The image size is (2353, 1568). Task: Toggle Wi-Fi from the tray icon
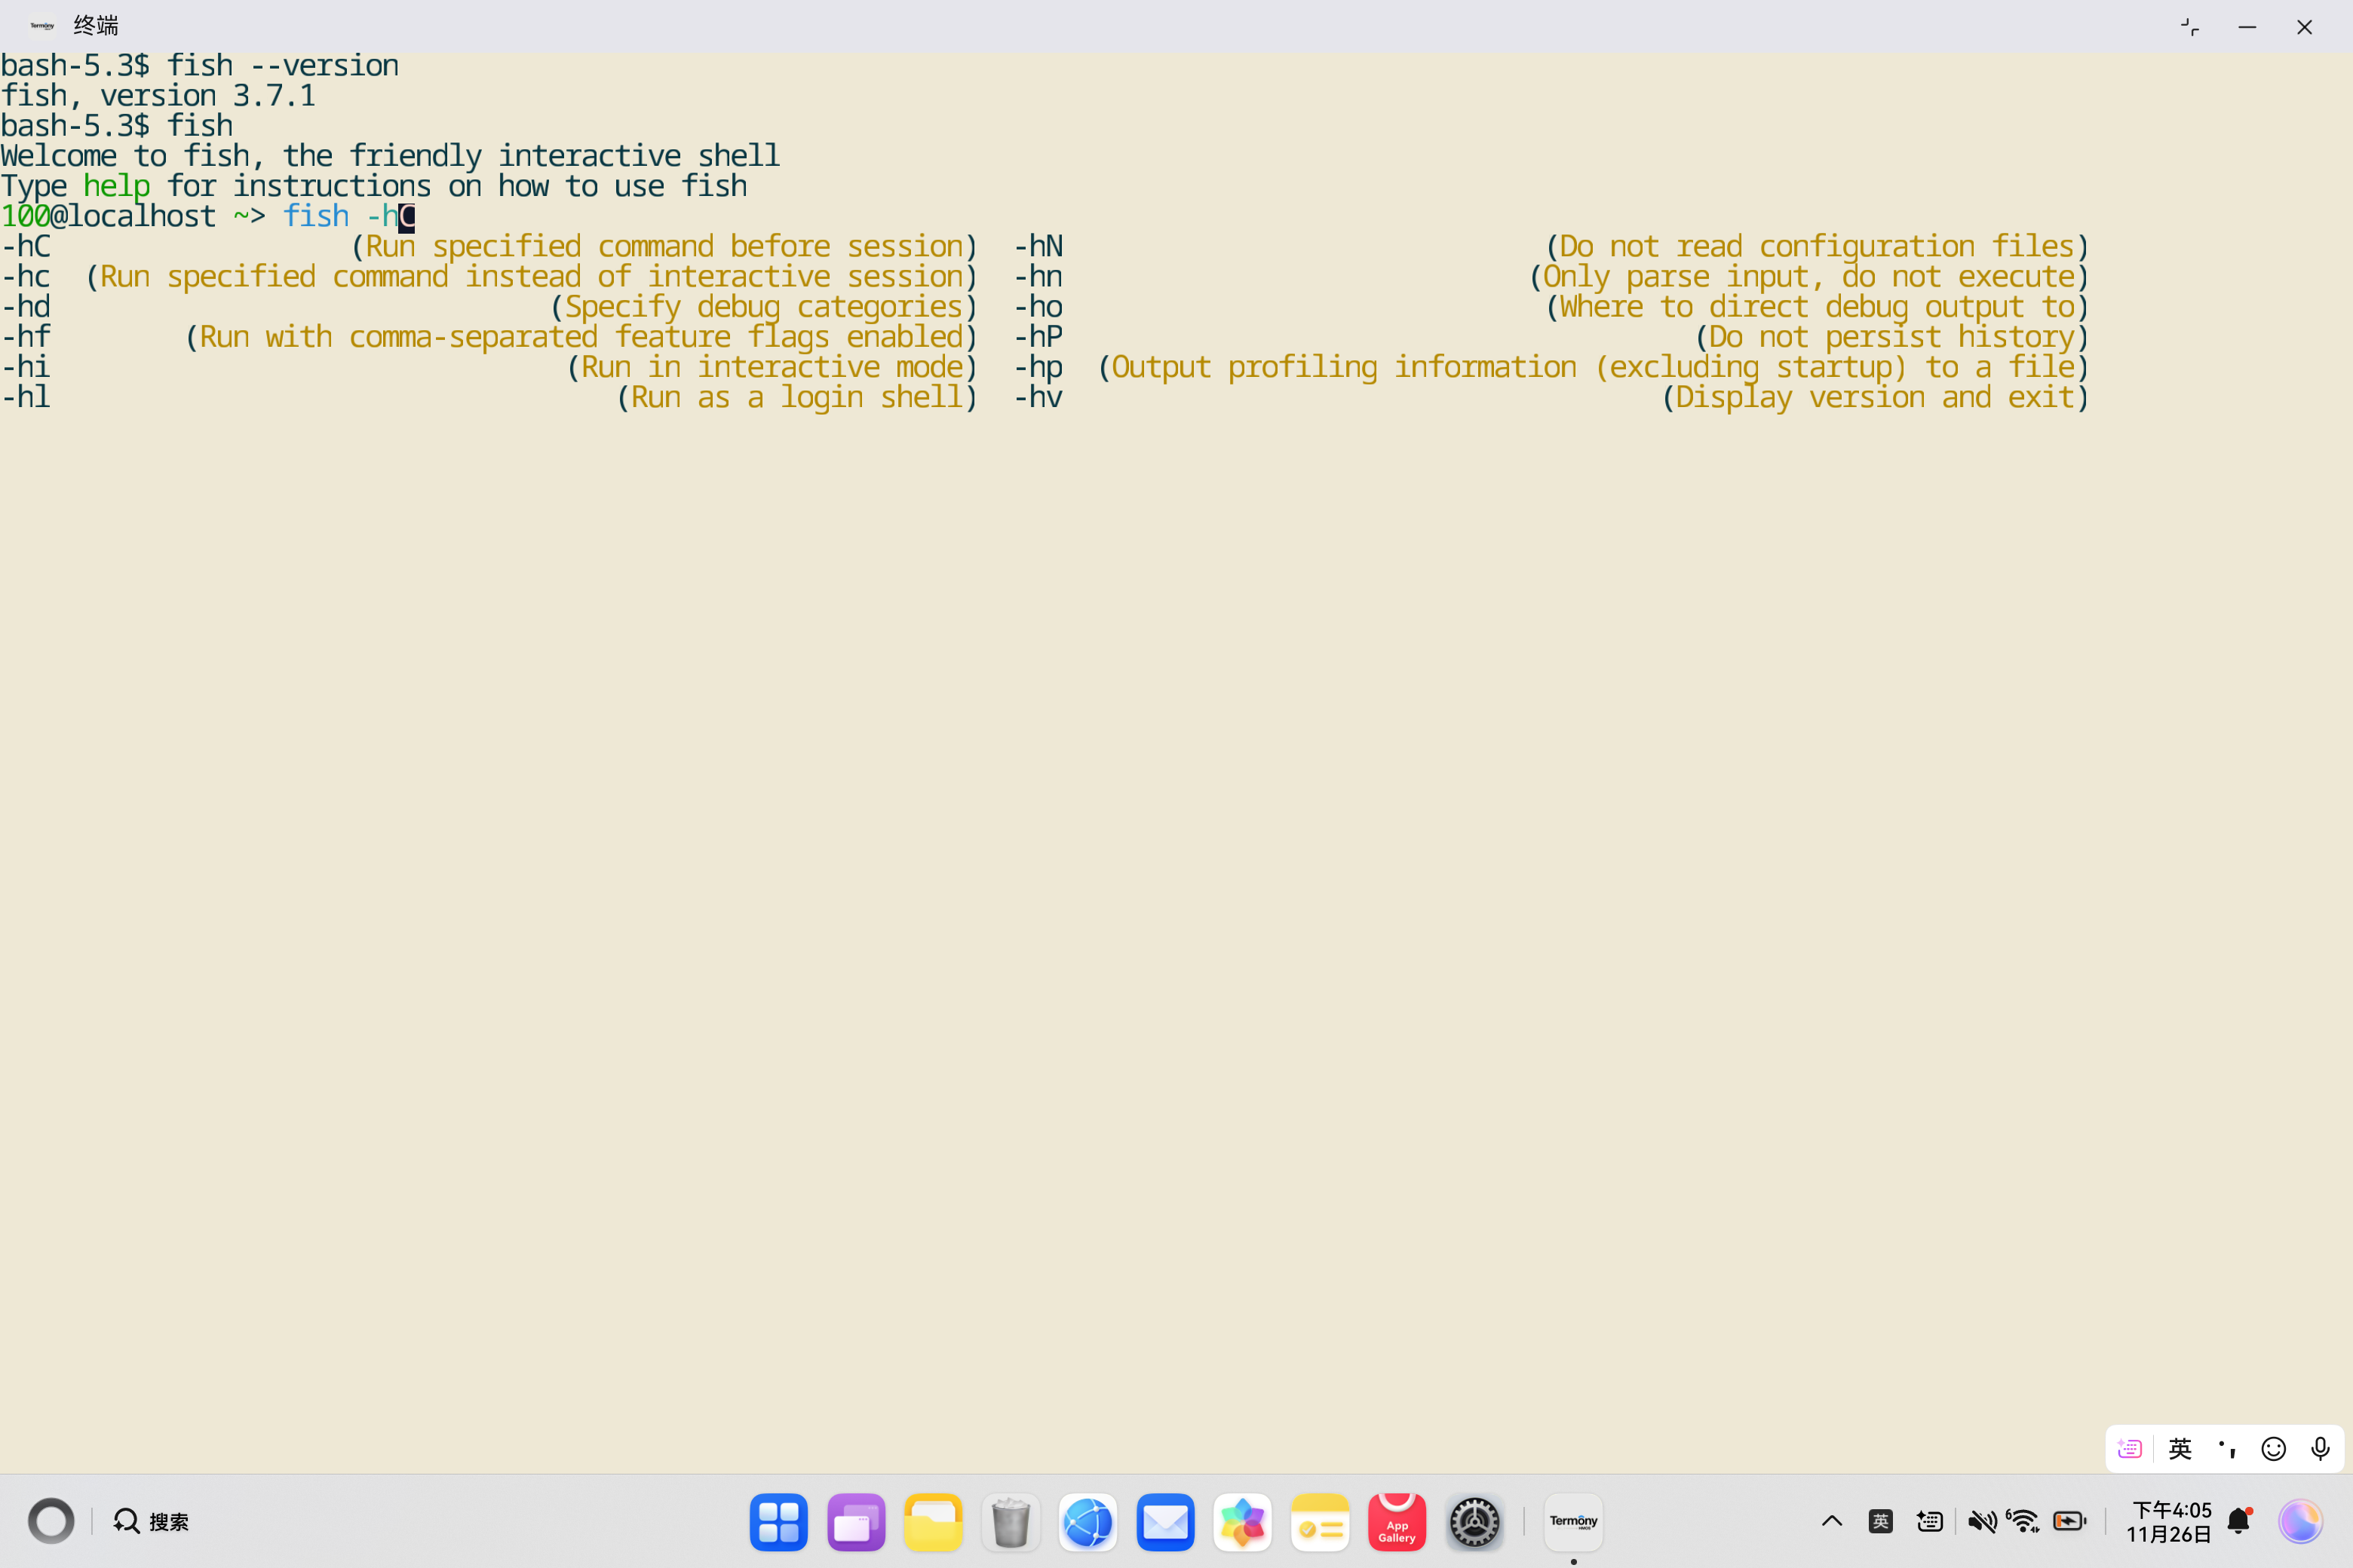click(x=2023, y=1521)
